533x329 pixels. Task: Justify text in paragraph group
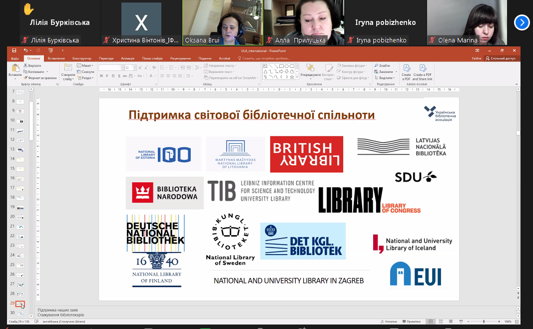(x=180, y=76)
